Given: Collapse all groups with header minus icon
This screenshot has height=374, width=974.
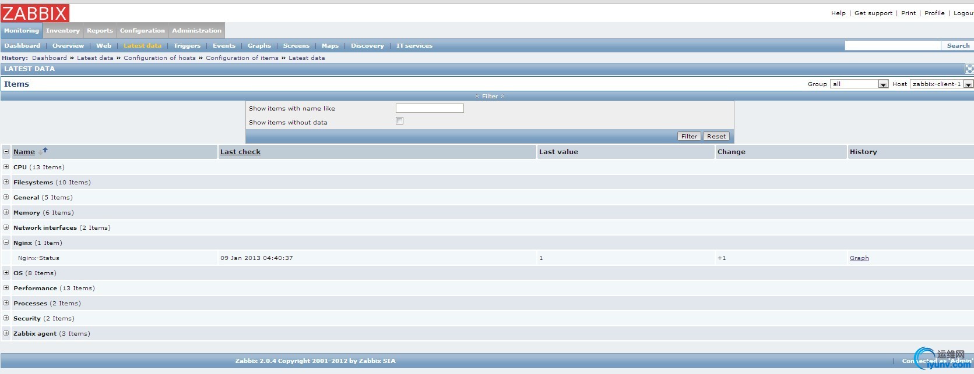Looking at the screenshot, I should click(x=6, y=151).
